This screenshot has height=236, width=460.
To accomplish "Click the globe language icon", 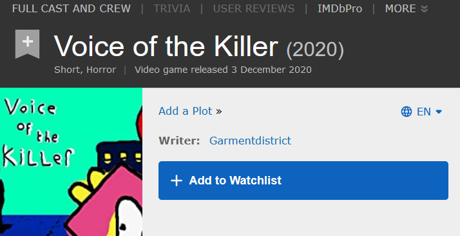I will click(407, 112).
